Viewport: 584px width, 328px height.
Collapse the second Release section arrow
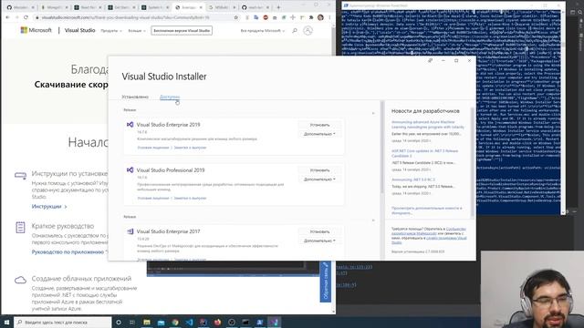pyautogui.click(x=373, y=220)
